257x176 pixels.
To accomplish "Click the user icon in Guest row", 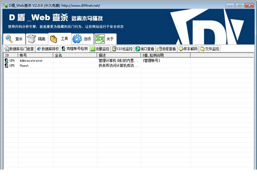I will (6, 66).
